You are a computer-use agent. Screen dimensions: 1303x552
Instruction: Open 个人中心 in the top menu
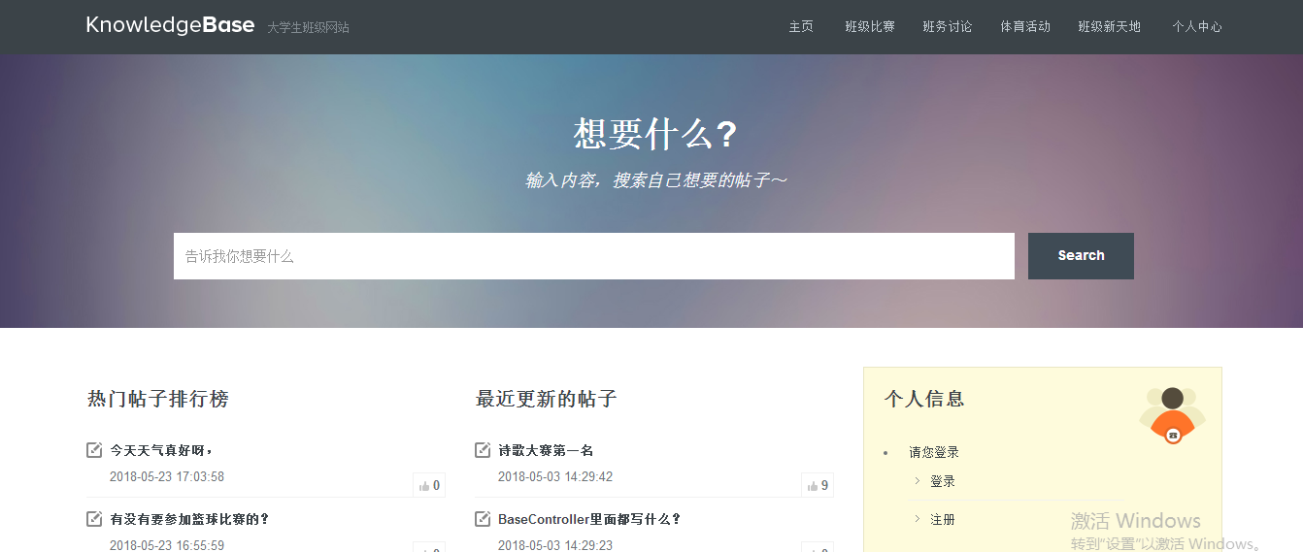(1197, 27)
